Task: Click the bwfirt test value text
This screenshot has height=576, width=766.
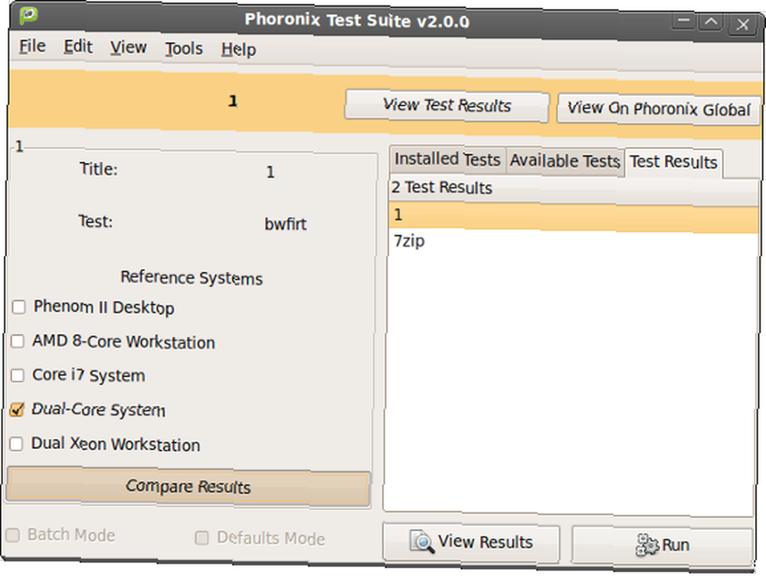Action: 285,224
